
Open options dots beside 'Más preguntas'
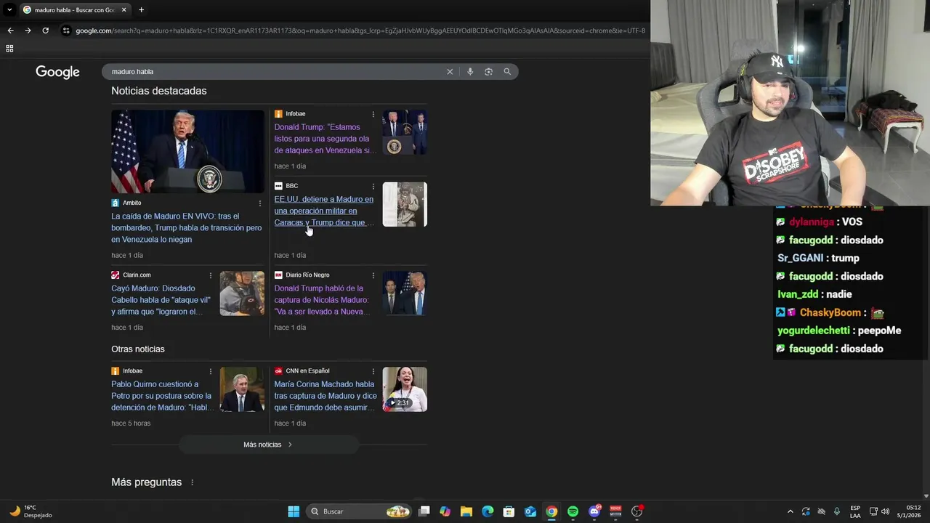pyautogui.click(x=193, y=482)
